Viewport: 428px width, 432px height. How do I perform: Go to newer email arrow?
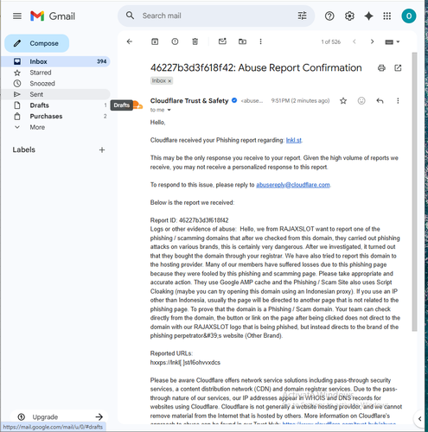pos(355,41)
